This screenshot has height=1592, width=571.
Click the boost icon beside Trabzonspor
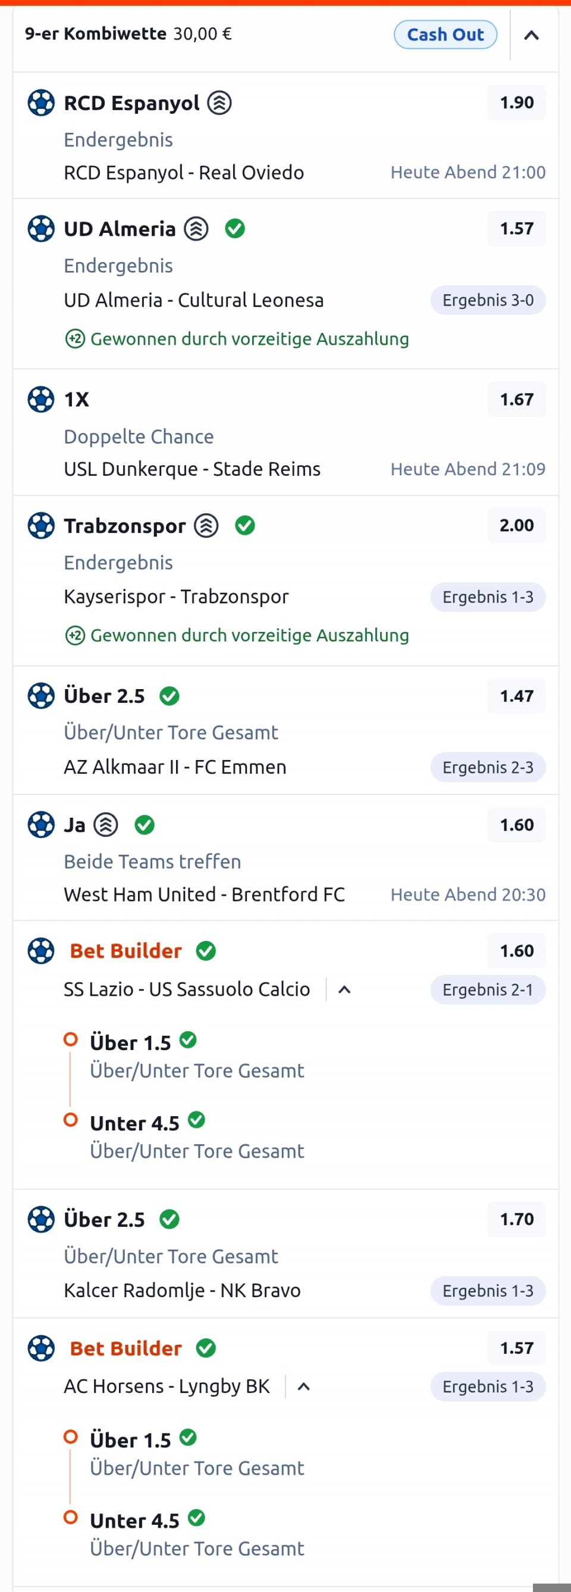pyautogui.click(x=206, y=526)
